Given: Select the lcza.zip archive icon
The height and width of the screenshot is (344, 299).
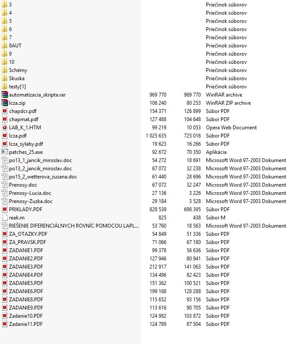Looking at the screenshot, I should tap(5, 103).
